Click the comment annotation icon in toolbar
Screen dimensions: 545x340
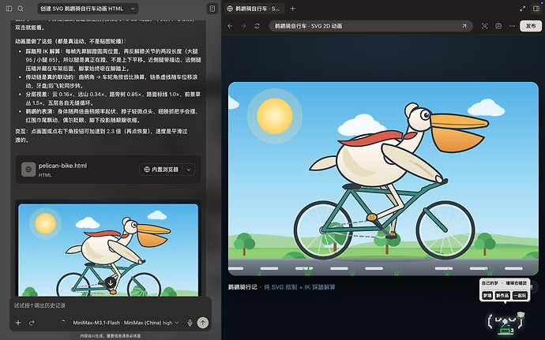(x=498, y=26)
